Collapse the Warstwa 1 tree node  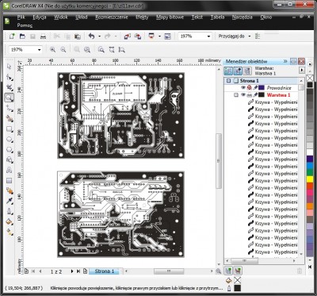click(x=236, y=95)
